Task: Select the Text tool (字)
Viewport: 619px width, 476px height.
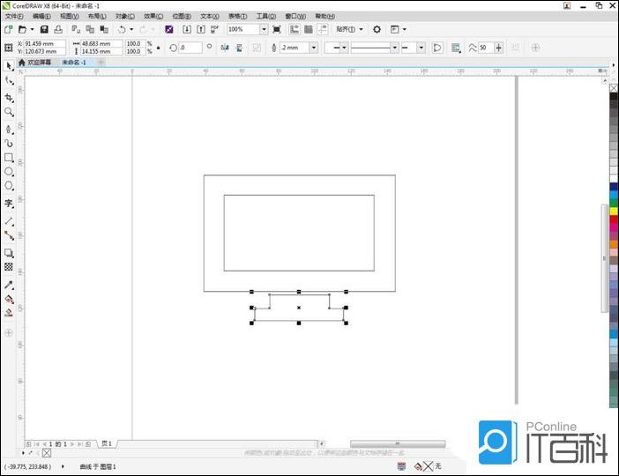Action: (x=9, y=203)
